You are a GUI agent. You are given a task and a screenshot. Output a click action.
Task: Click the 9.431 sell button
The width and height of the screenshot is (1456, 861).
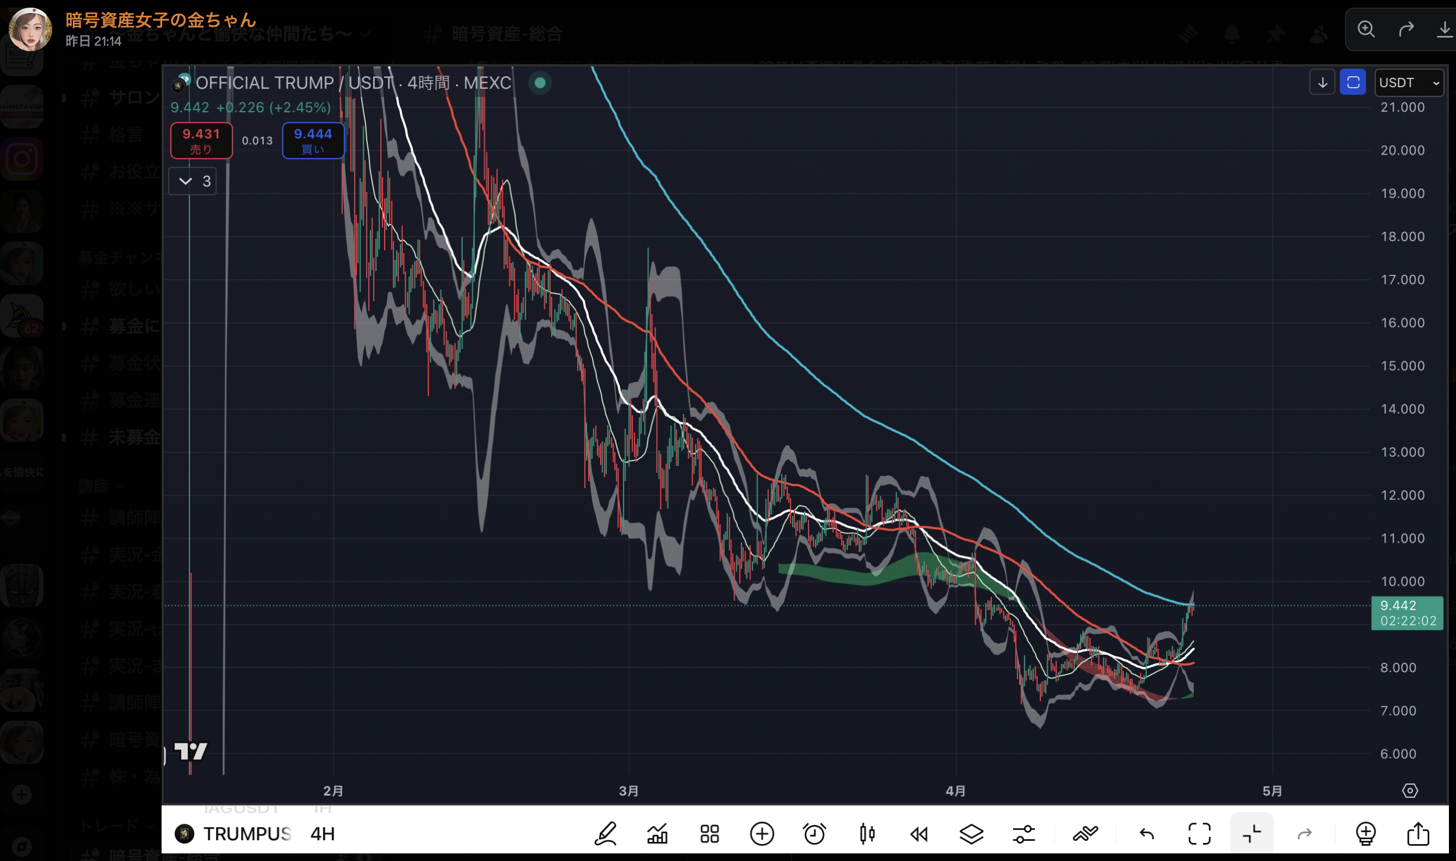(x=201, y=141)
